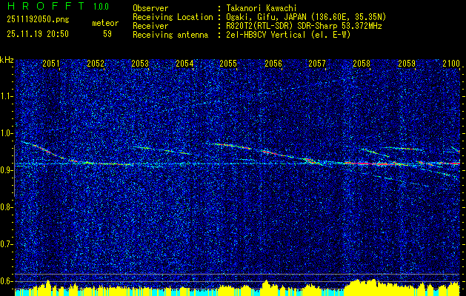466x296 pixels.
Task: Click the 2el-HB9CV antenna description
Action: pyautogui.click(x=287, y=35)
